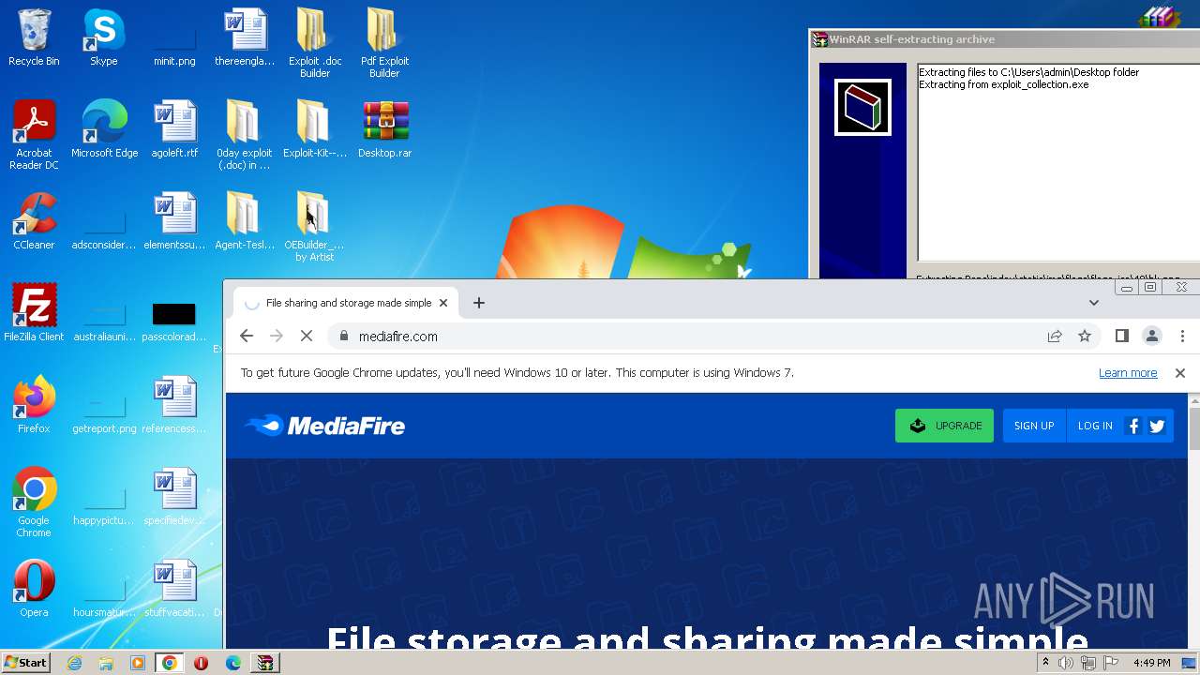Dismiss the Chrome update infobar
Image resolution: width=1200 pixels, height=675 pixels.
(1180, 373)
